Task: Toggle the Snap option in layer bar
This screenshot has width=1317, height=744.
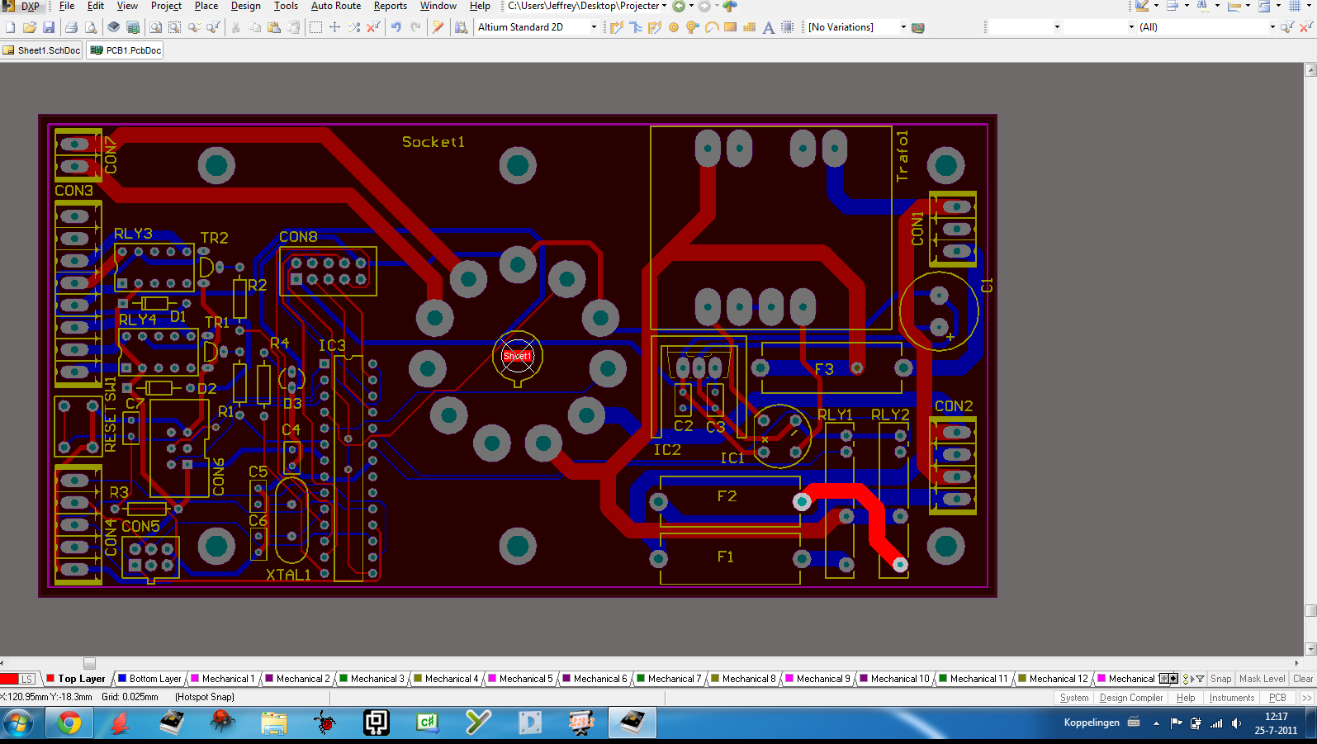Action: pyautogui.click(x=1220, y=679)
